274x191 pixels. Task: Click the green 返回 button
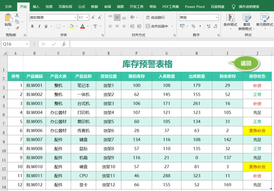tap(246, 63)
